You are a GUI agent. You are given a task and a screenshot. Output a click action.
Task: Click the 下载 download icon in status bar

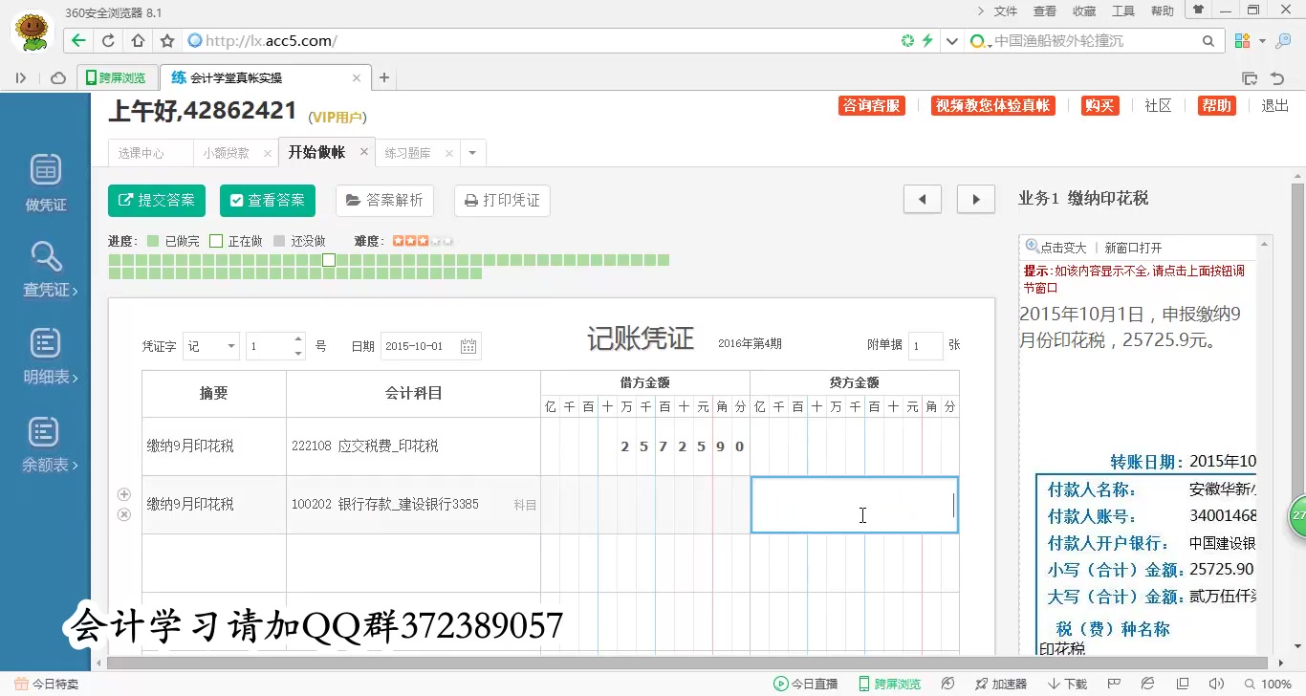click(1059, 684)
